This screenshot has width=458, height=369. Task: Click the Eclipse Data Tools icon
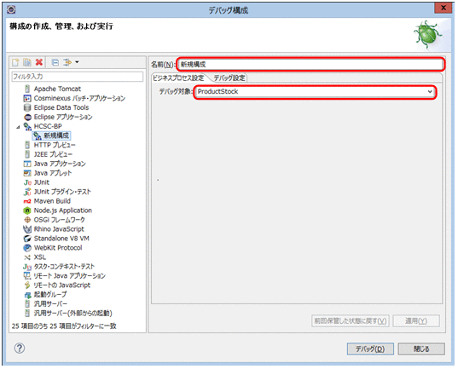tap(27, 107)
